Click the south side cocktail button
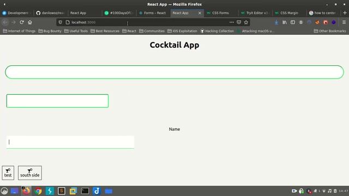 [x=30, y=173]
